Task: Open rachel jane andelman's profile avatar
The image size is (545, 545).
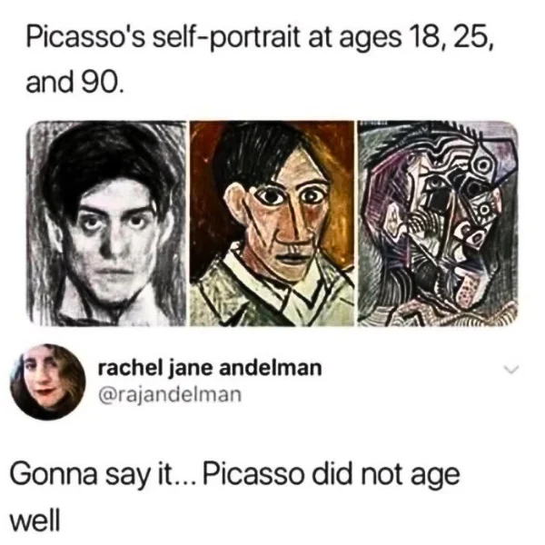Action: 48,382
